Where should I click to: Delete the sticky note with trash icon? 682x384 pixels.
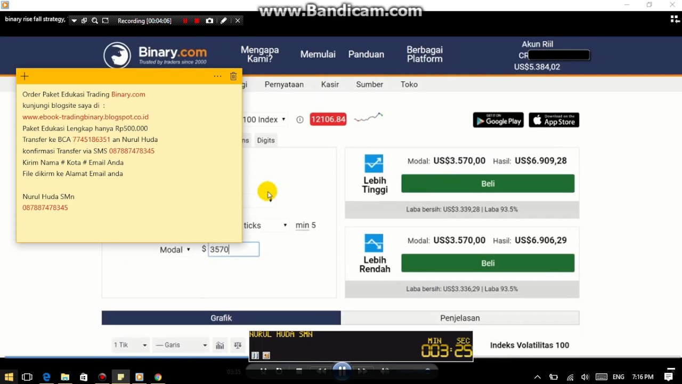click(233, 76)
